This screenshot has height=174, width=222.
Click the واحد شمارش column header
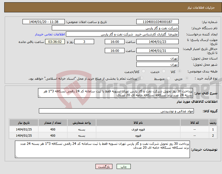[82, 123]
